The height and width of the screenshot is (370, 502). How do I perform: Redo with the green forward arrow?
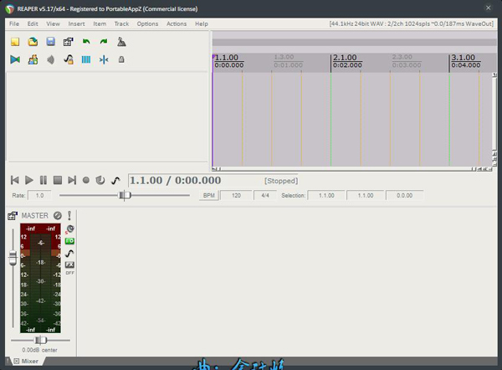104,42
